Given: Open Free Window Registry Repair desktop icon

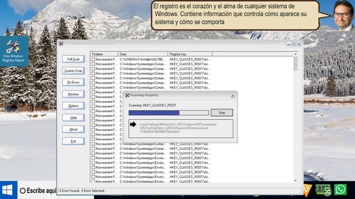Looking at the screenshot, I should 13,51.
